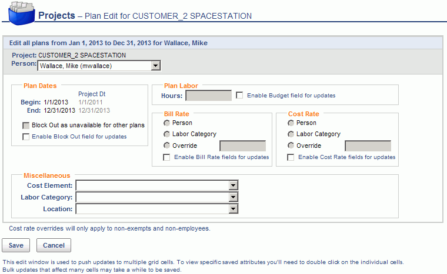
Task: Check Enable Cost Rate fields for updates
Action: [x=291, y=157]
